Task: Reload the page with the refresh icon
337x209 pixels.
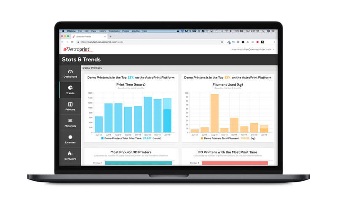Action: (x=72, y=42)
